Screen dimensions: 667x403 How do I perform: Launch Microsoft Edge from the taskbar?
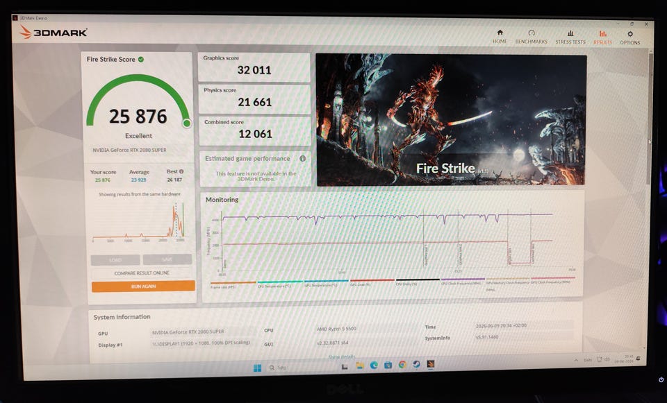pyautogui.click(x=374, y=366)
